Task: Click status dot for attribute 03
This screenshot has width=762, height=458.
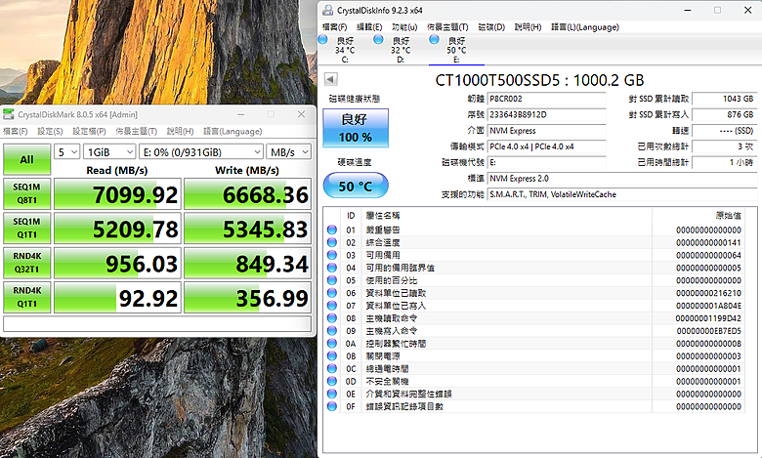Action: [332, 255]
